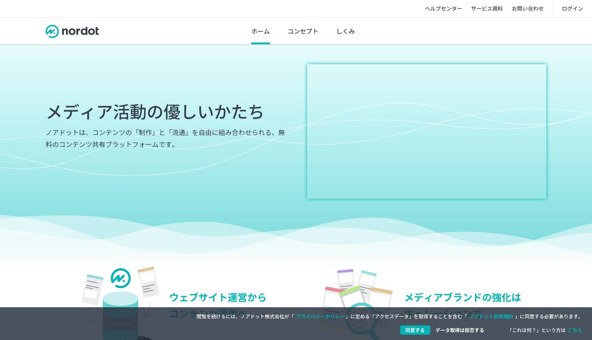Click the nordot logo

pos(72,31)
